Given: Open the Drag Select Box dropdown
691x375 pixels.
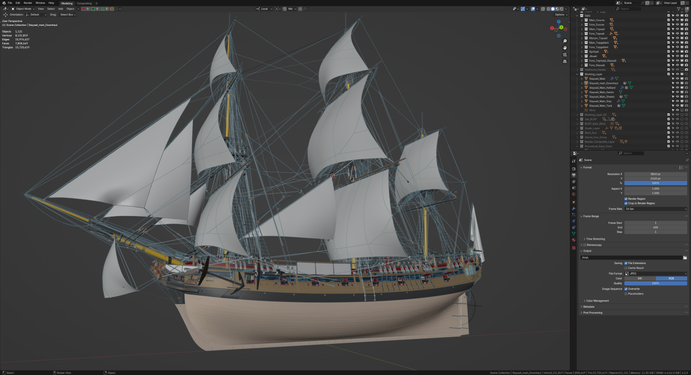Looking at the screenshot, I should click(x=68, y=14).
